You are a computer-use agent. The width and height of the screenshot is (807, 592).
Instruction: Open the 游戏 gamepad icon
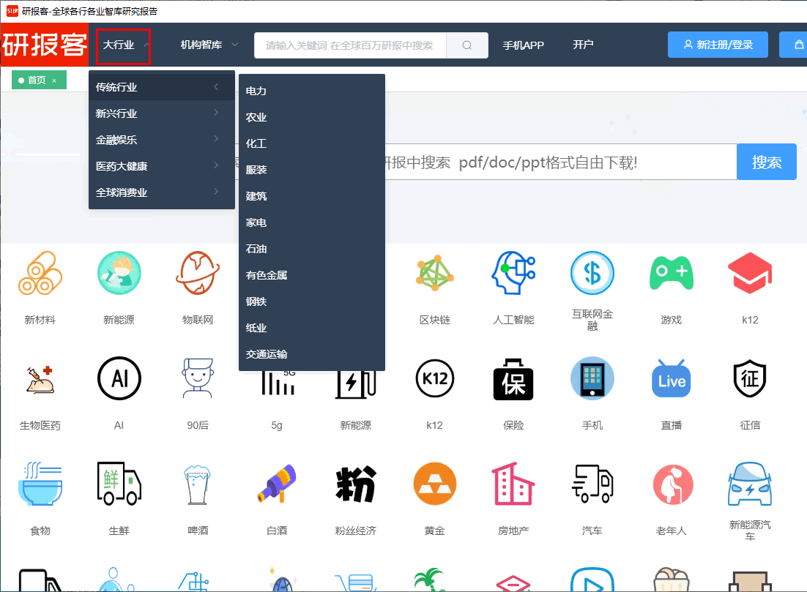671,273
